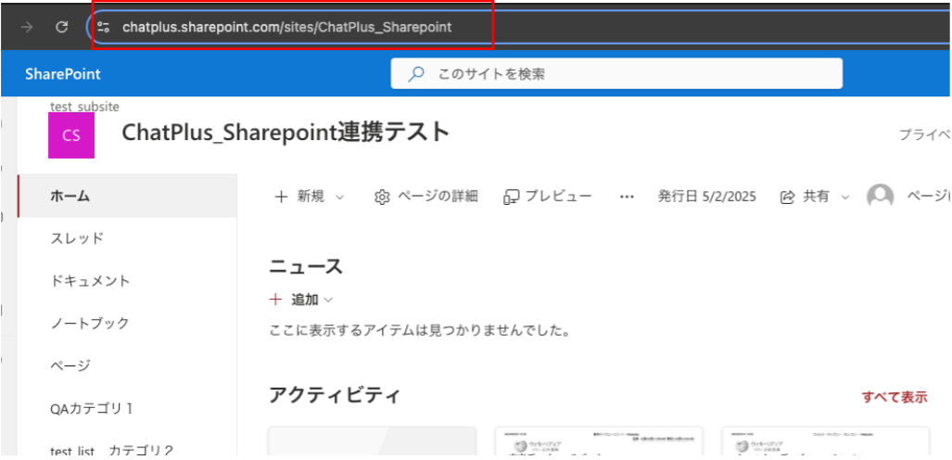Click the ChatPlus_Sharepoint連携テスト site title
952x460 pixels.
tap(286, 132)
